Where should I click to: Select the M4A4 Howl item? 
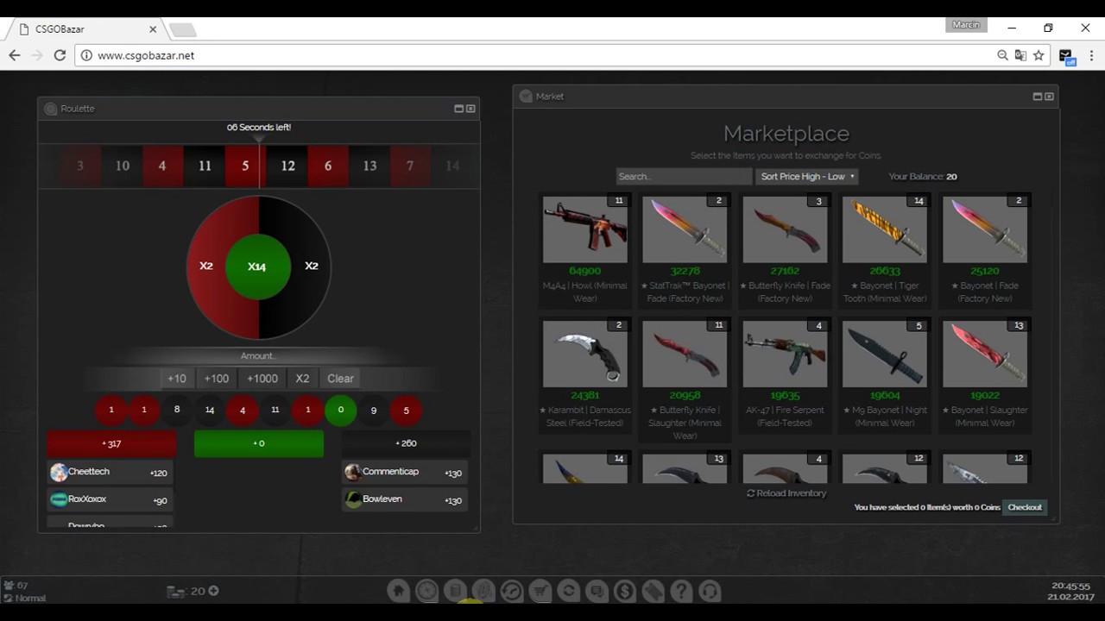pyautogui.click(x=585, y=250)
